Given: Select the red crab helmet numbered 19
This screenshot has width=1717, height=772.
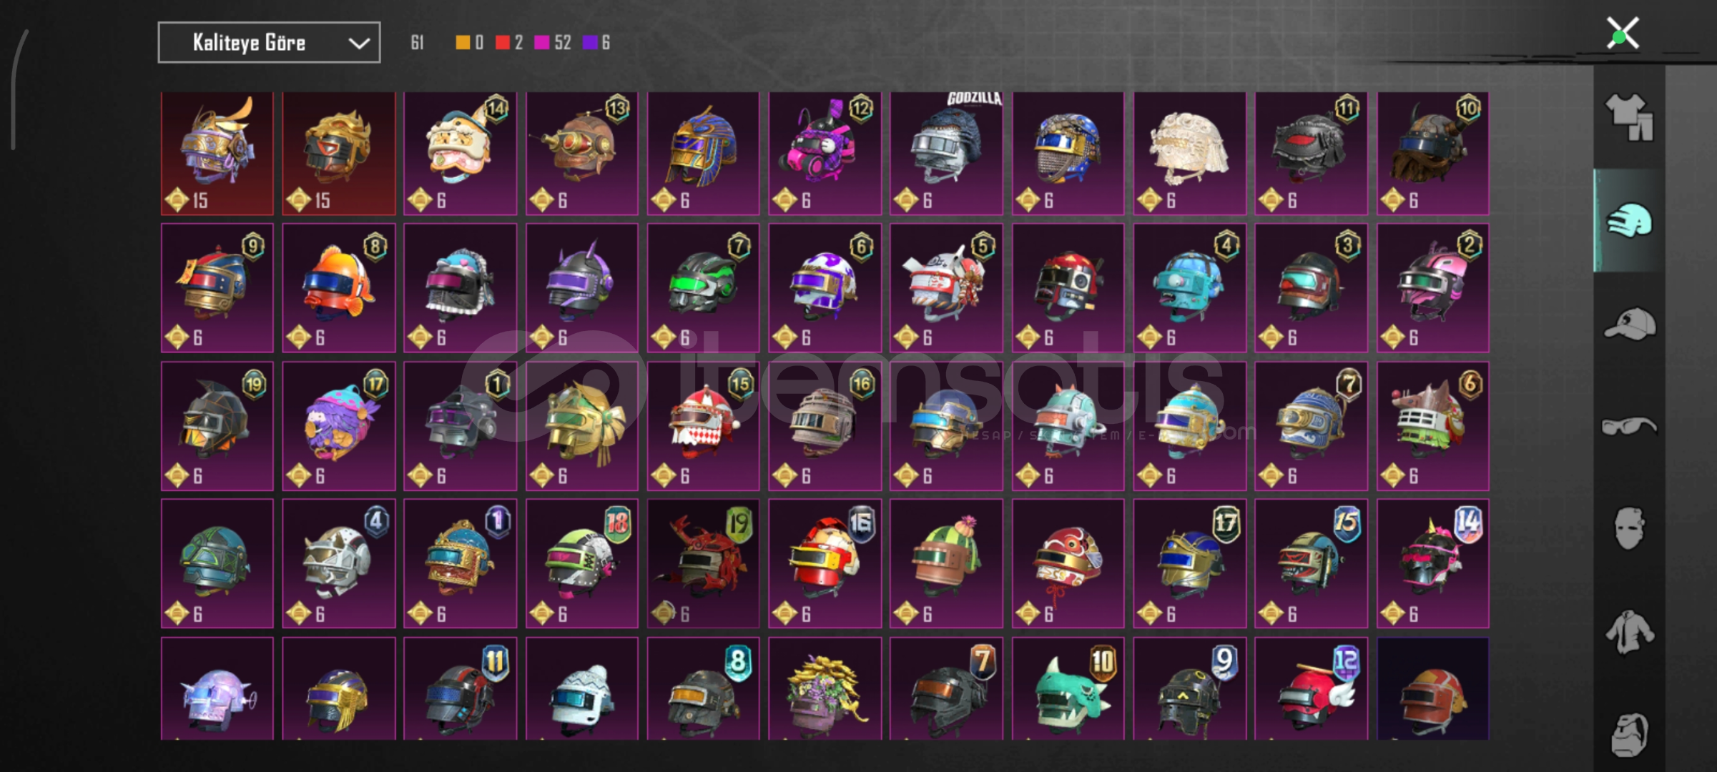Looking at the screenshot, I should (703, 563).
